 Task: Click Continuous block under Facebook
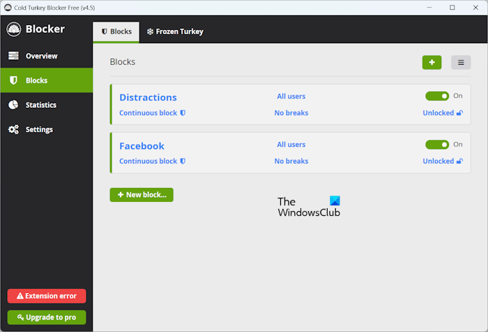click(152, 161)
